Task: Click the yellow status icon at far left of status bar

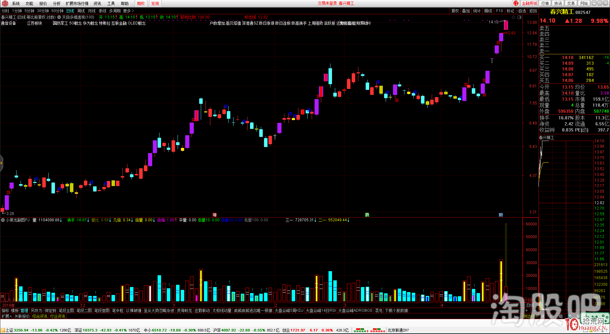Action: (x=3, y=330)
